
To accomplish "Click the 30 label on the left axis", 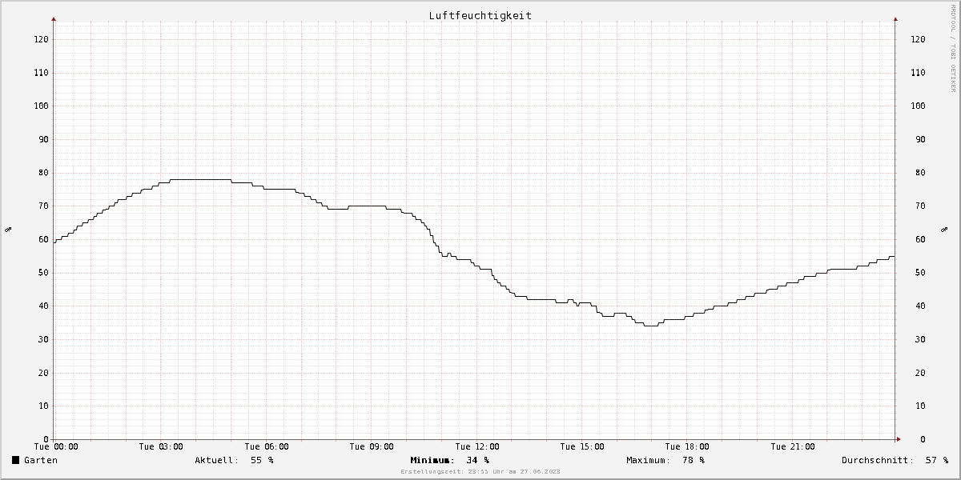I will [x=43, y=339].
